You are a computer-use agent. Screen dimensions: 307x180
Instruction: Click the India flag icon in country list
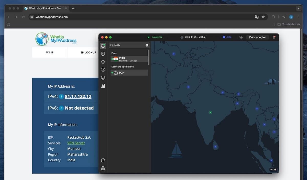click(x=116, y=59)
